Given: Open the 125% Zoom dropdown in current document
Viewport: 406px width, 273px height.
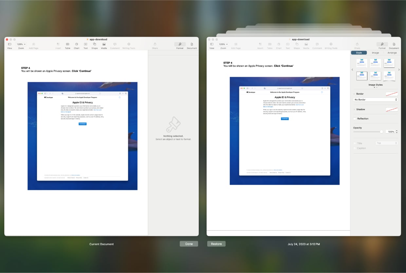Looking at the screenshot, I should pyautogui.click(x=21, y=44).
